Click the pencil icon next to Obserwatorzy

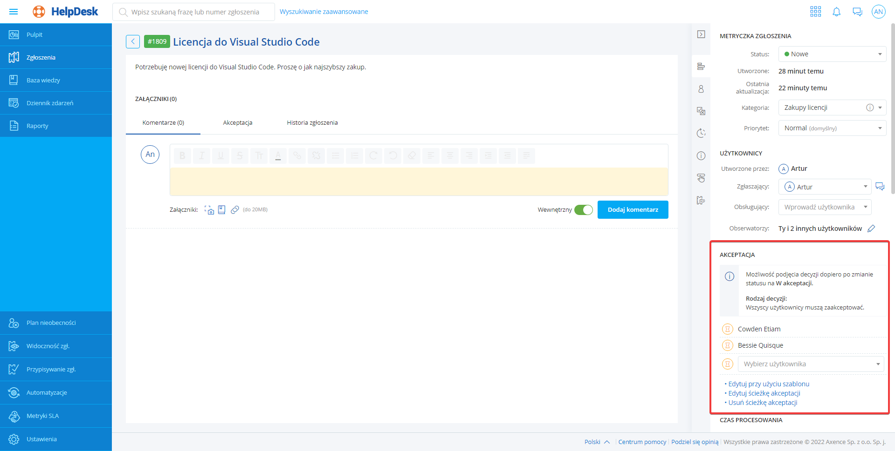pyautogui.click(x=871, y=229)
